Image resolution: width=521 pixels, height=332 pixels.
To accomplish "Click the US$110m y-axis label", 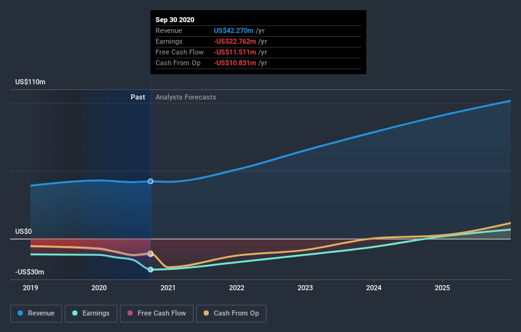I will tap(30, 82).
